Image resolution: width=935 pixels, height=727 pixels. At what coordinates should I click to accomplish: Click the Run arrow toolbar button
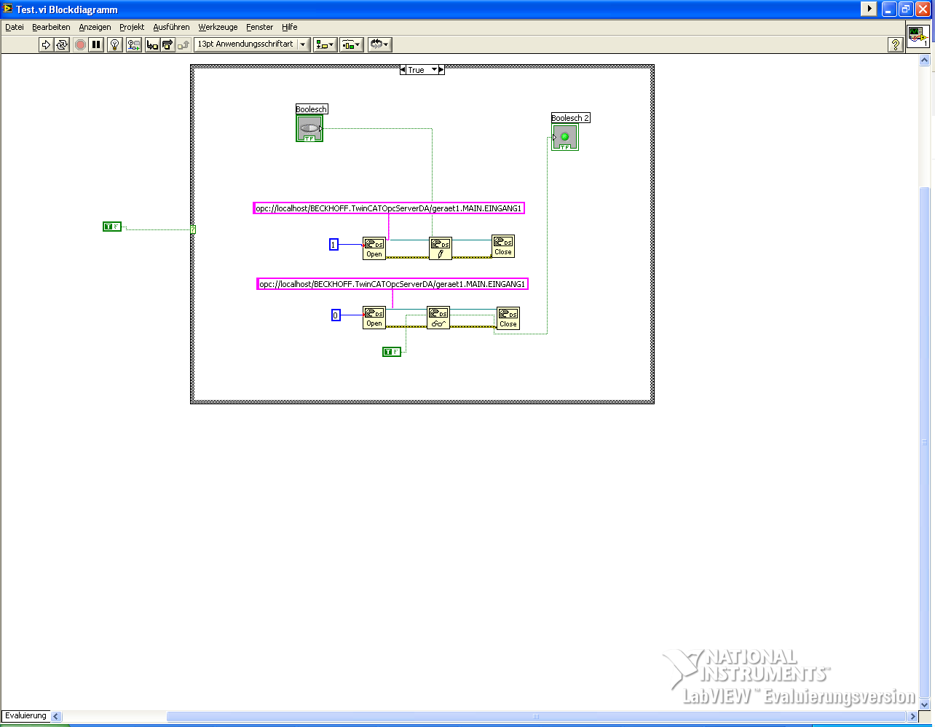click(46, 44)
